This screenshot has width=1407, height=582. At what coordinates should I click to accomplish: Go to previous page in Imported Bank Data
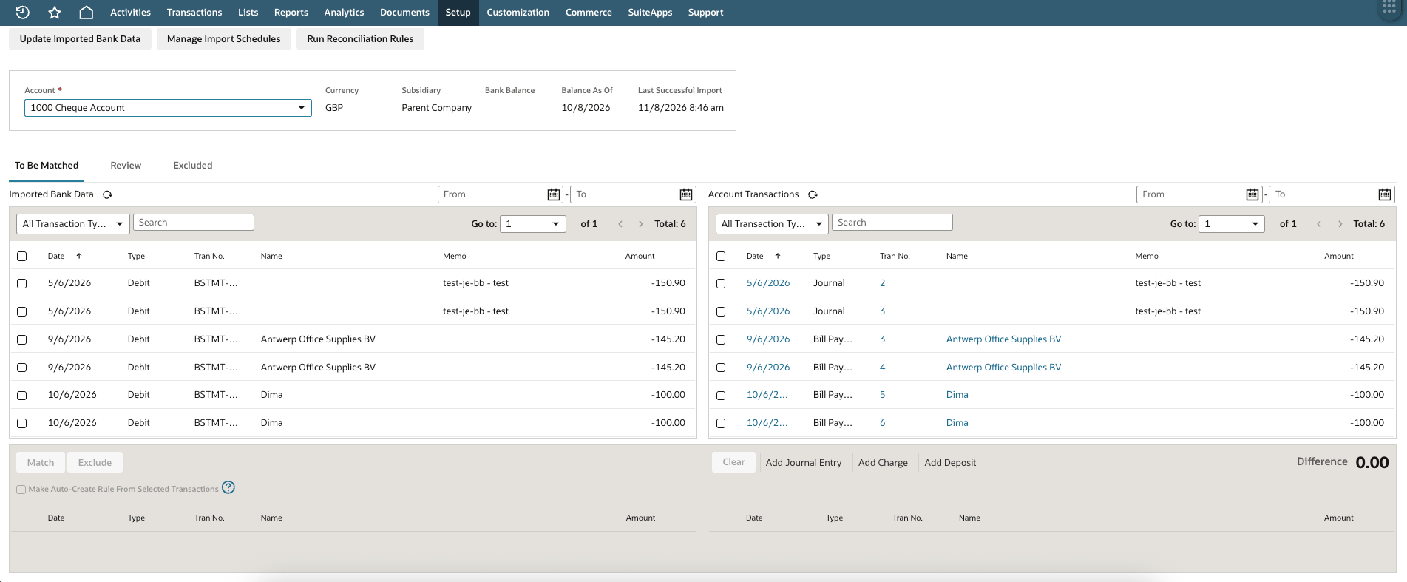click(620, 224)
